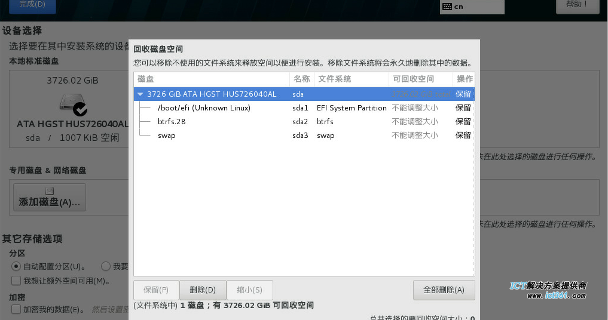Click the sda2 name cell
The width and height of the screenshot is (608, 320).
click(x=300, y=122)
